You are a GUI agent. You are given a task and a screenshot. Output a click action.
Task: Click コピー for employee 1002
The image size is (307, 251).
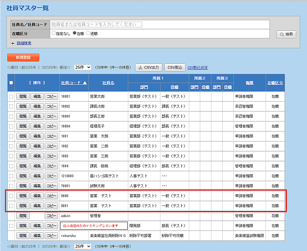point(51,146)
